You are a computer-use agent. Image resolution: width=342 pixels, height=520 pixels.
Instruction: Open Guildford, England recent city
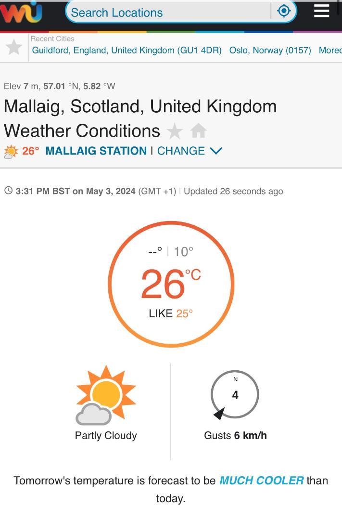click(127, 51)
